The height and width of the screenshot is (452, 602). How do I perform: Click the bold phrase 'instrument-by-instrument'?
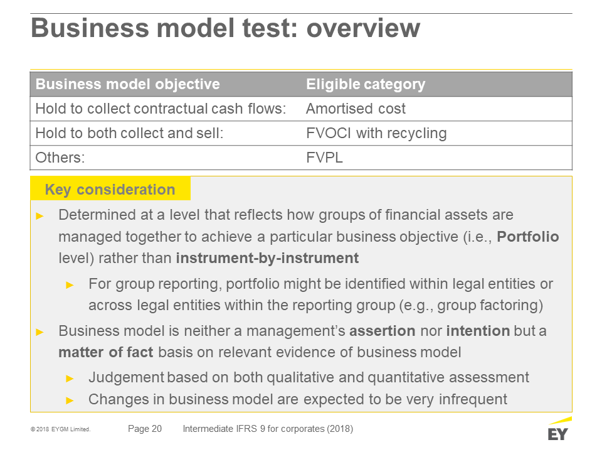(x=267, y=258)
